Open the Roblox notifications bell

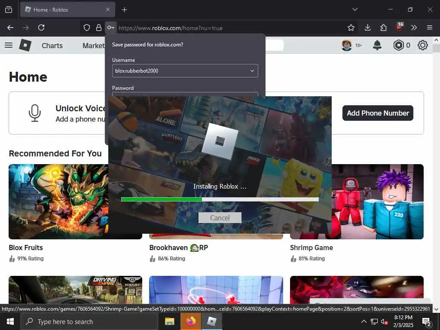pos(377,45)
